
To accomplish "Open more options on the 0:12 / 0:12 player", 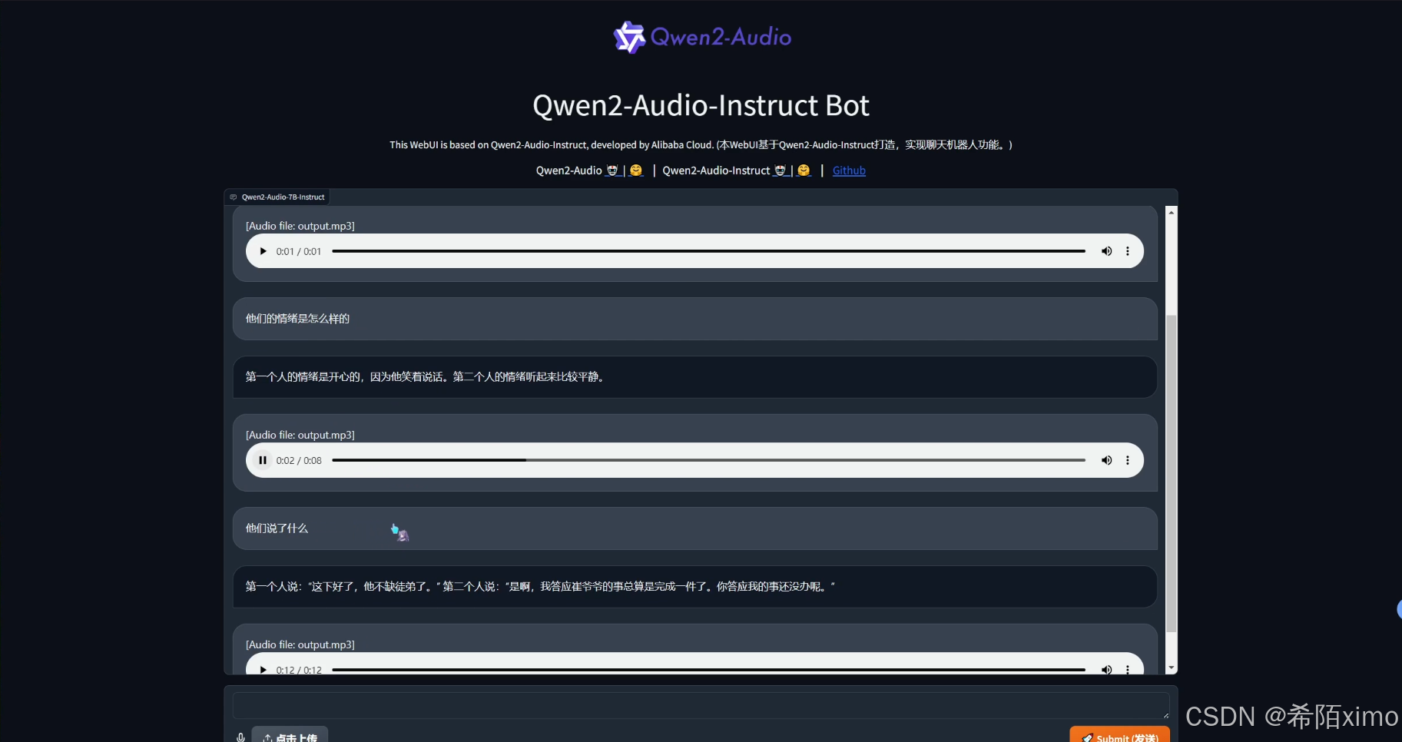I will coord(1128,669).
